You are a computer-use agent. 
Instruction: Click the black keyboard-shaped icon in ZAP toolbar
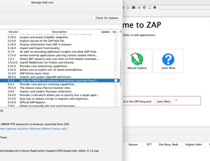pyautogui.click(x=134, y=8)
